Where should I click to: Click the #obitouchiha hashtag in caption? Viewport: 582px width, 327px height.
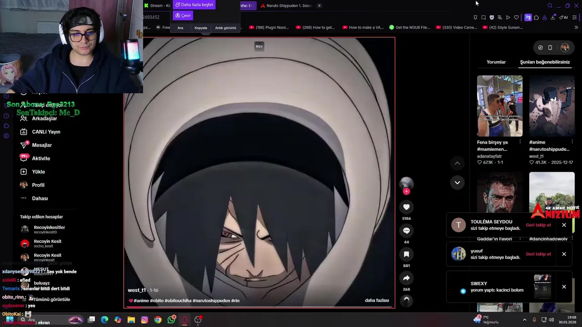pos(178,300)
